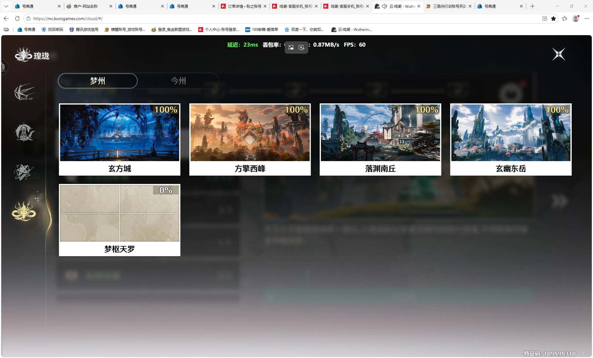Close the exploration progress panel with X
The height and width of the screenshot is (358, 593).
tap(559, 54)
